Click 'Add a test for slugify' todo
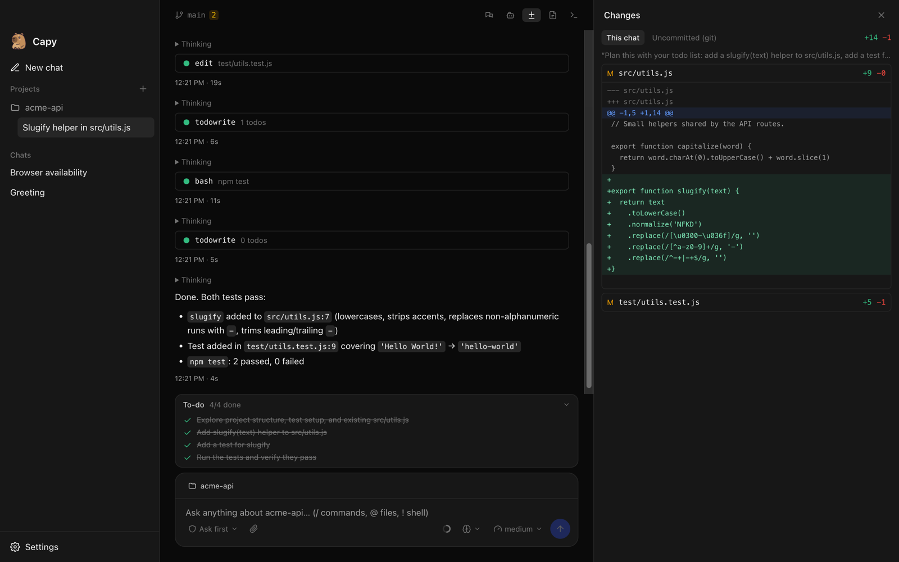 (233, 445)
